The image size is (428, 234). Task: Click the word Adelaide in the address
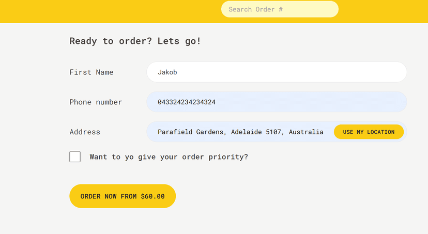pos(246,132)
